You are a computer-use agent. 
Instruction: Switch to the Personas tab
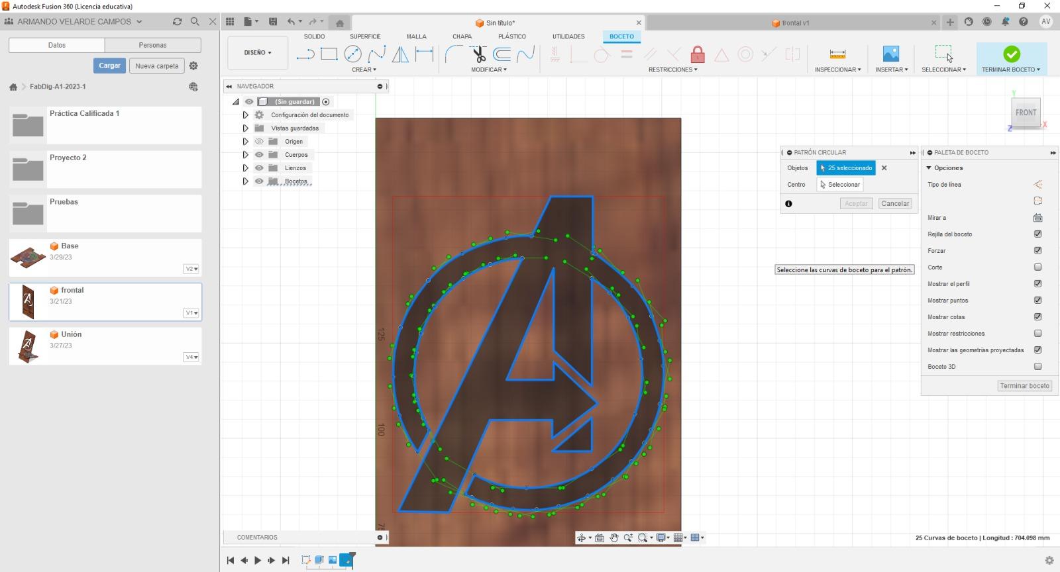coord(153,45)
